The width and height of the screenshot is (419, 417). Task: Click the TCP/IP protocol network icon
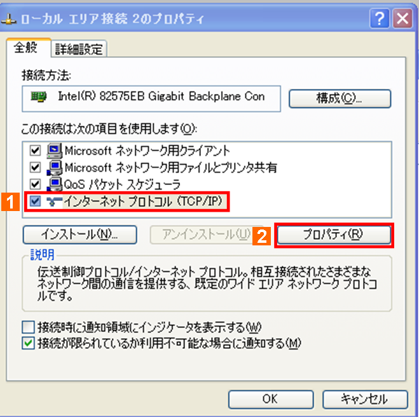click(54, 201)
